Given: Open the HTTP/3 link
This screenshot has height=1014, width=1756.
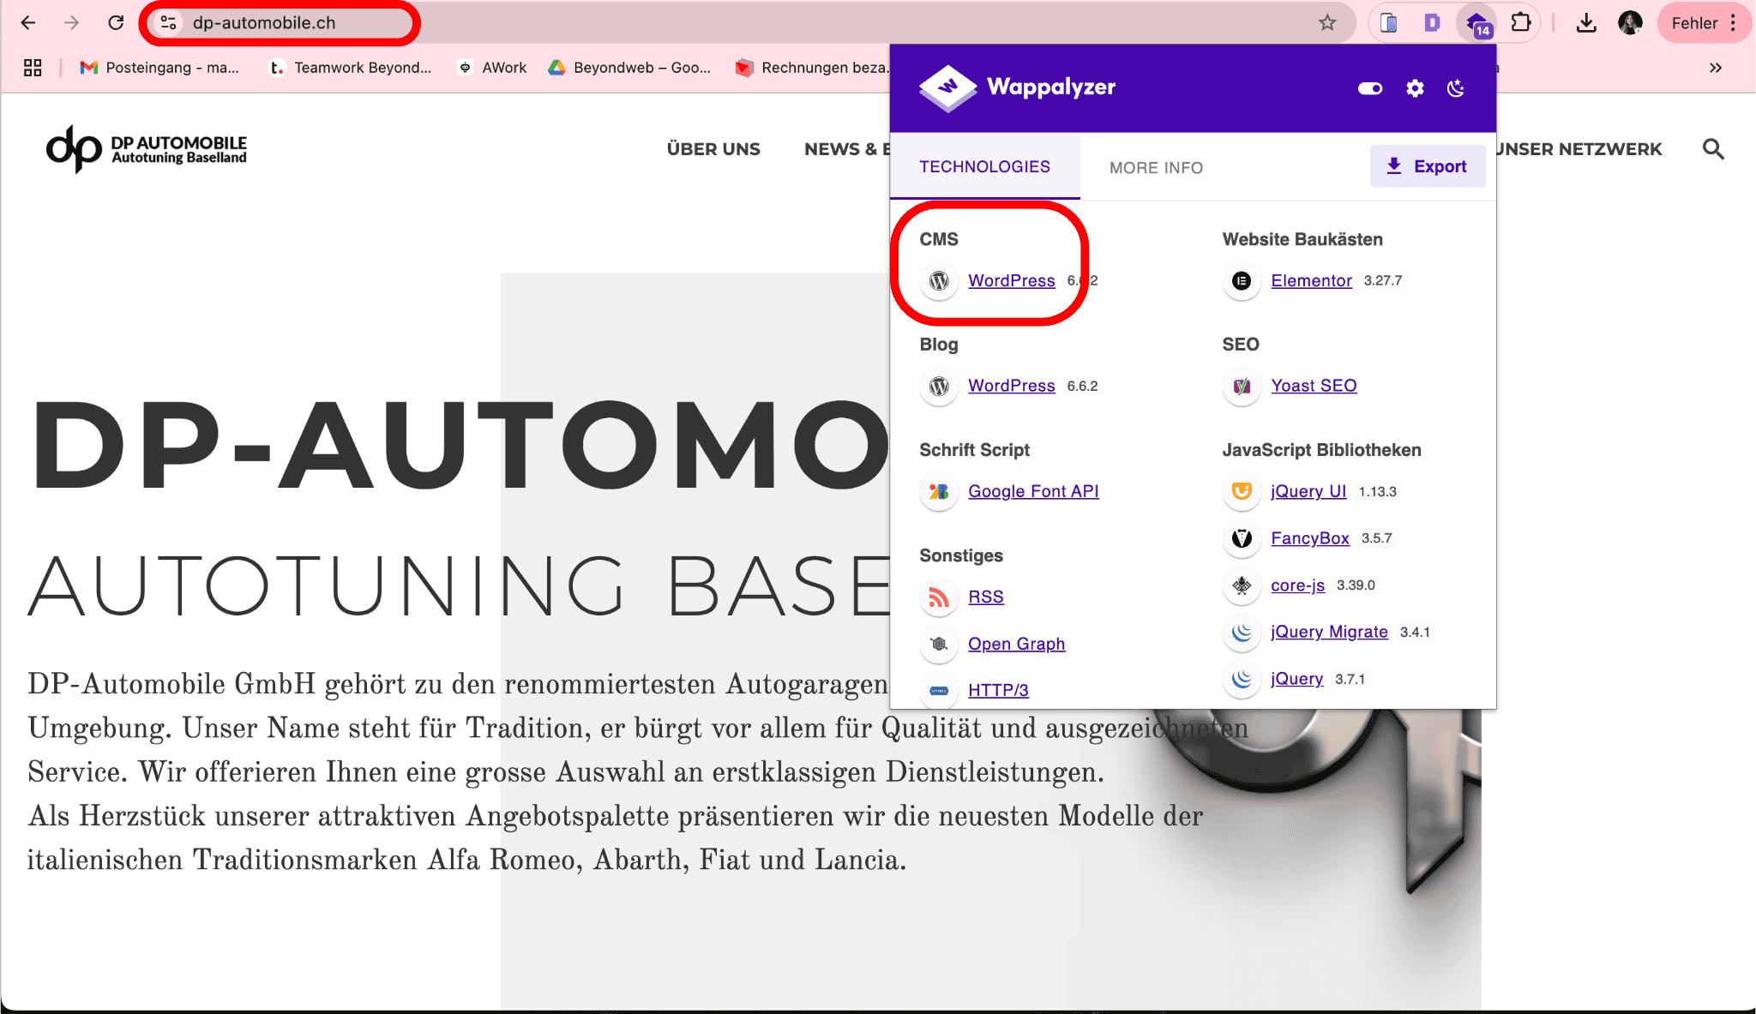Looking at the screenshot, I should 998,690.
